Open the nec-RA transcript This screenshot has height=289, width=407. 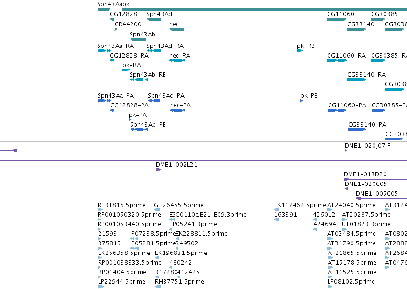point(177,60)
